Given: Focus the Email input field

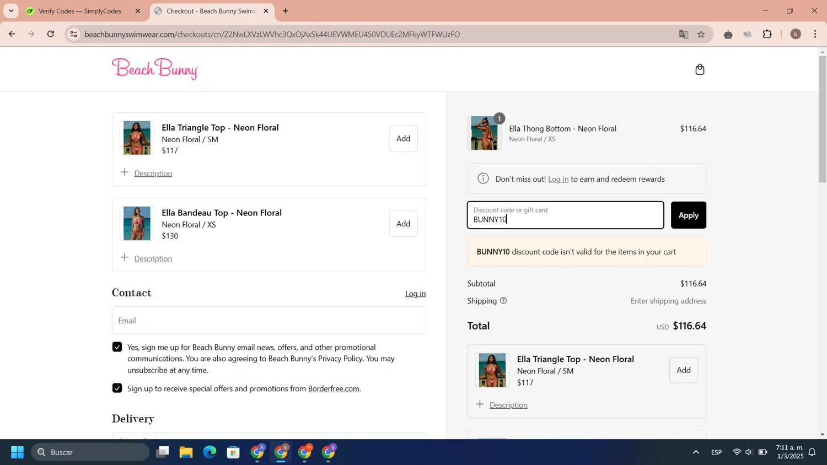Looking at the screenshot, I should point(269,321).
